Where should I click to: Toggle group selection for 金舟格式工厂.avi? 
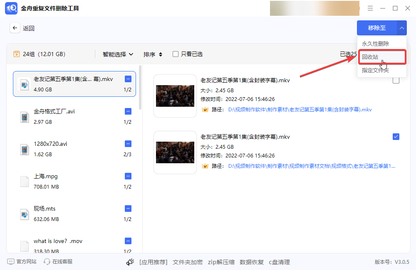pyautogui.click(x=128, y=111)
